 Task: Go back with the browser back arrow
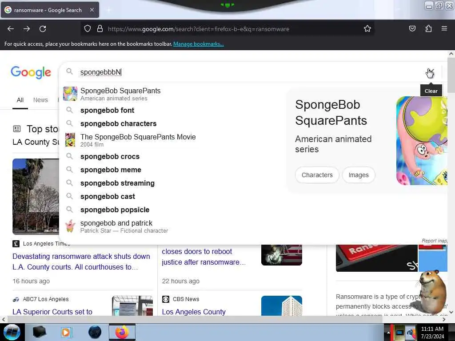coord(11,29)
